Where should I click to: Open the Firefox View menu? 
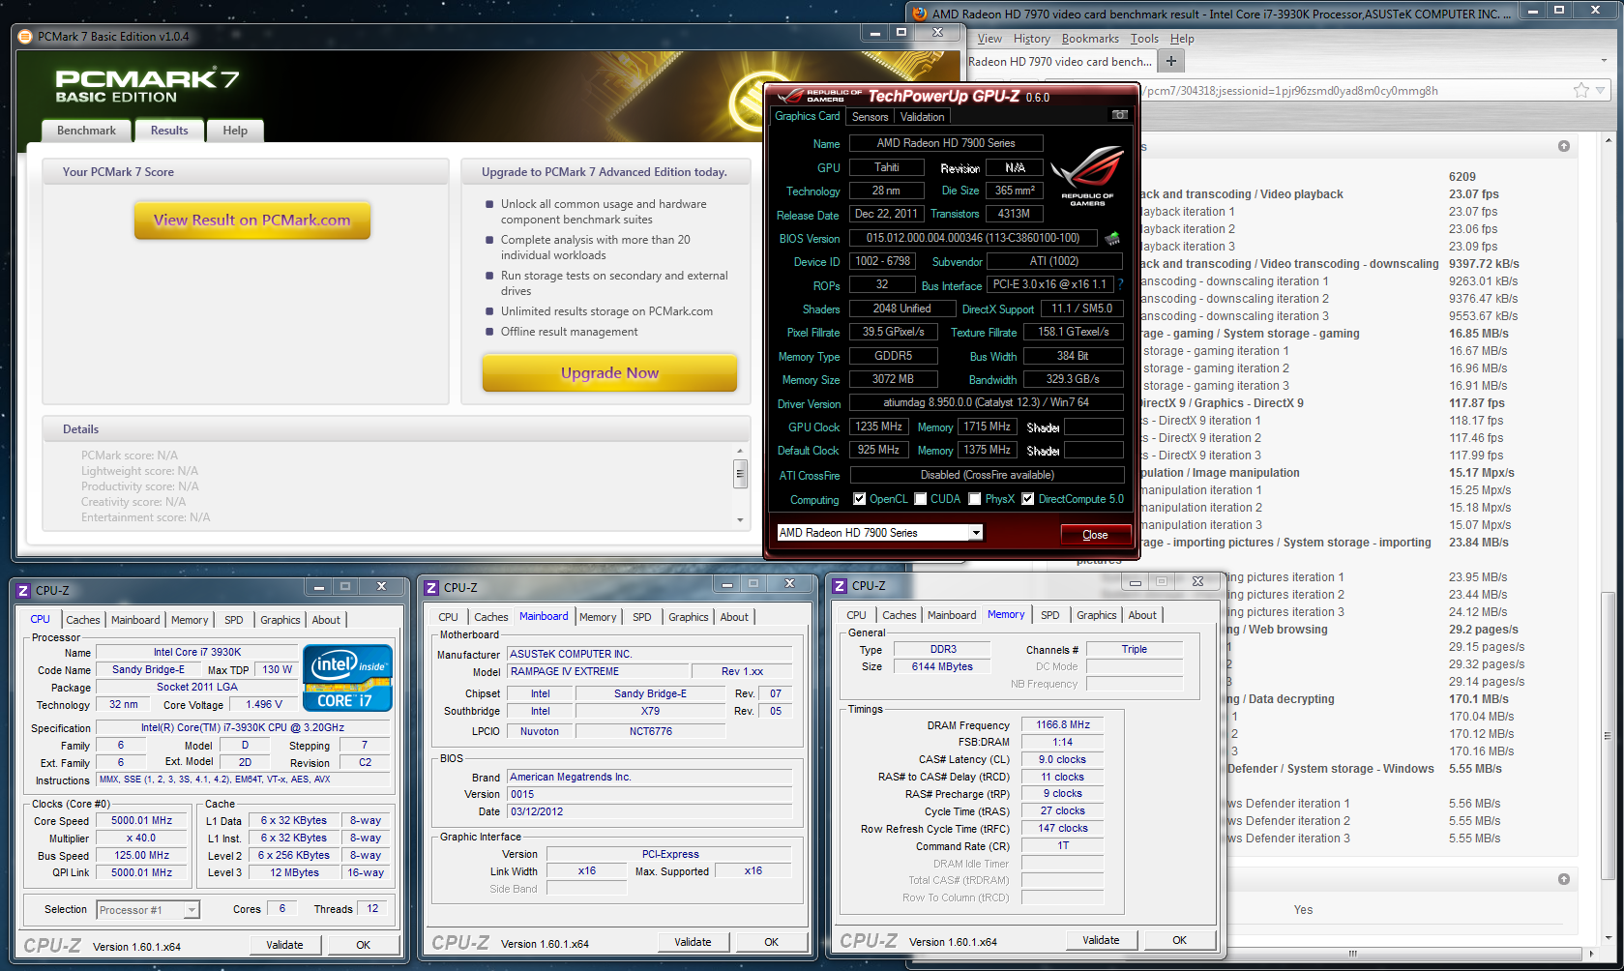989,39
